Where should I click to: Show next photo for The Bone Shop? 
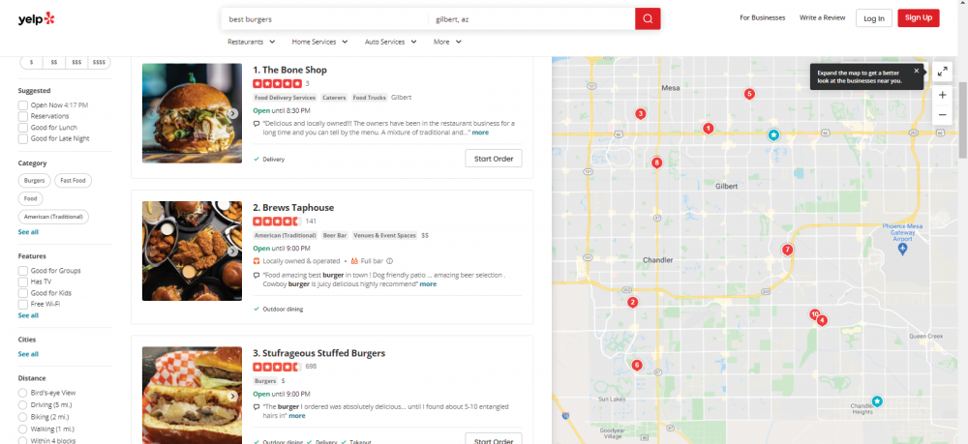[232, 113]
